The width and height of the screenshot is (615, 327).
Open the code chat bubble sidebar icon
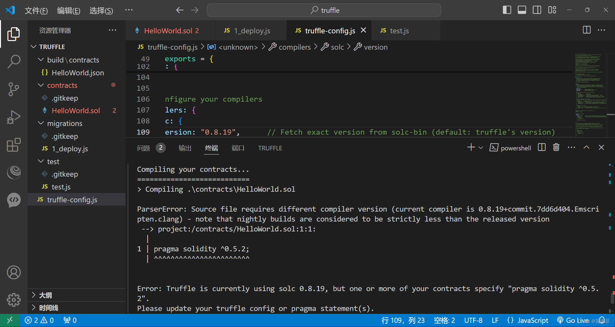13,200
